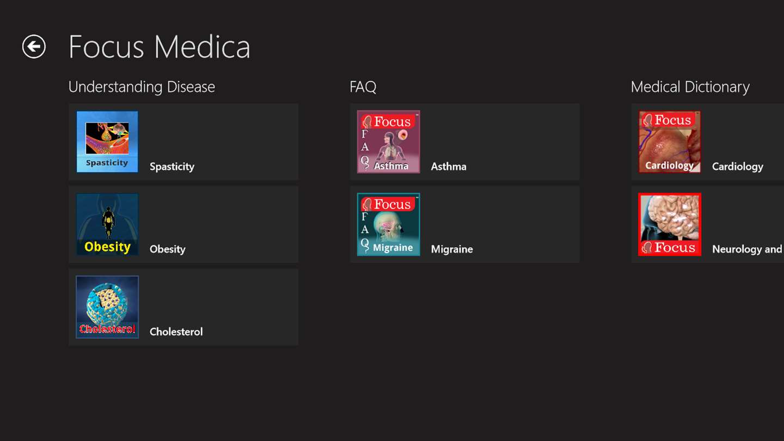This screenshot has height=441, width=784.
Task: Open the Cardiology dictionary heart icon
Action: 669,142
